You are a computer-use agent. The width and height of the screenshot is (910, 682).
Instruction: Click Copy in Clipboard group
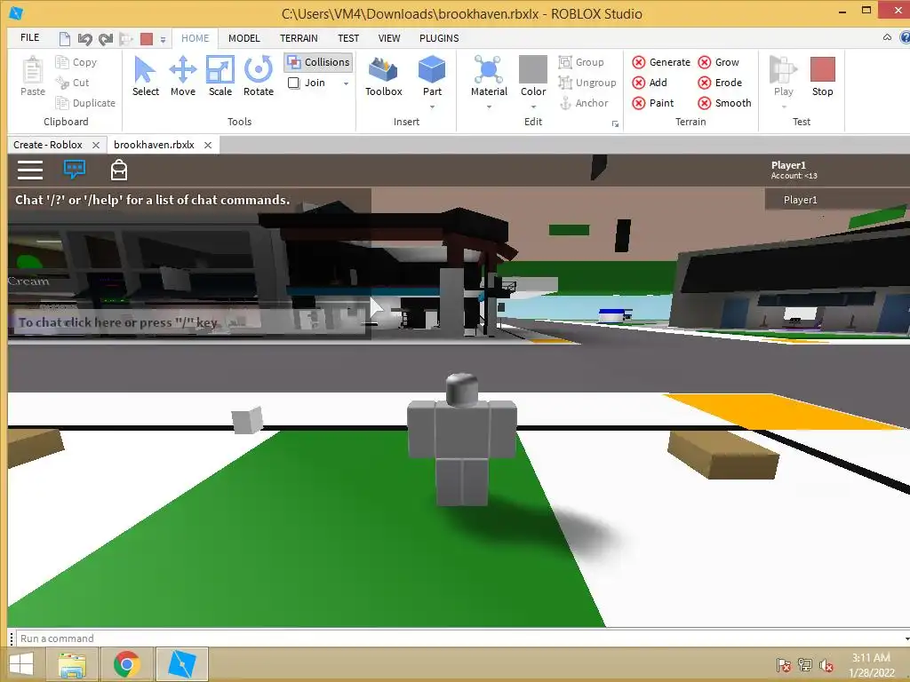point(76,62)
